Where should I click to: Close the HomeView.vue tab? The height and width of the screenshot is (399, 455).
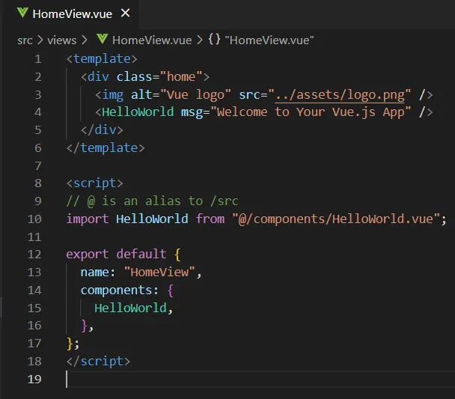coord(124,13)
